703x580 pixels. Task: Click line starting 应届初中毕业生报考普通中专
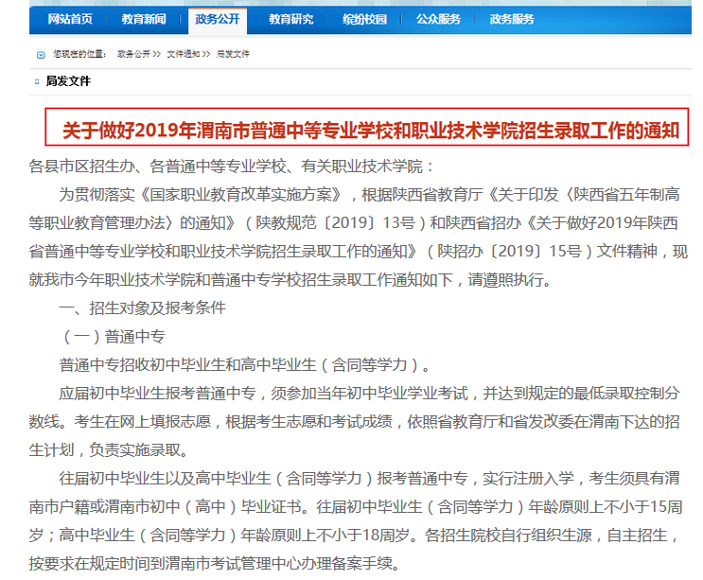pyautogui.click(x=369, y=393)
